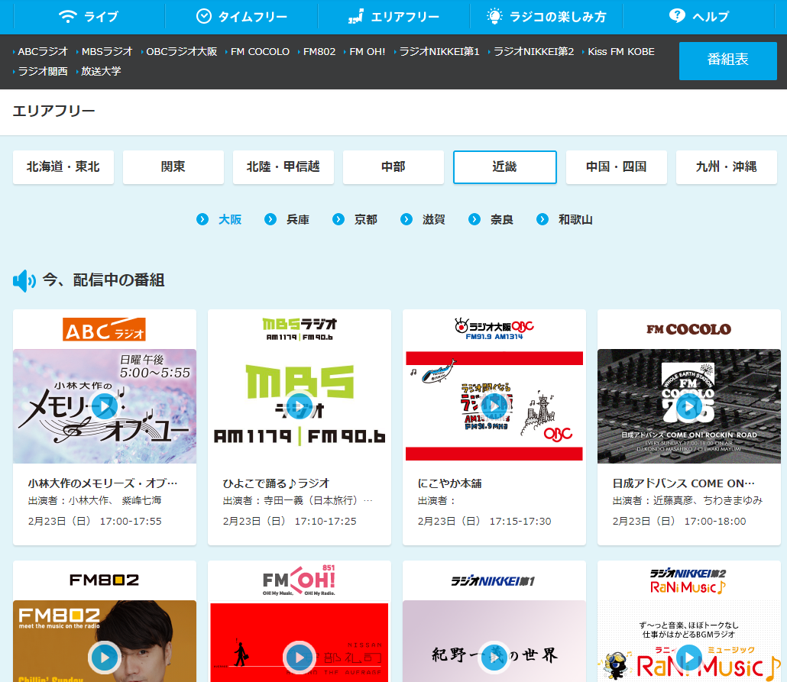Go to ABCラジオ in the station bar

tap(43, 52)
